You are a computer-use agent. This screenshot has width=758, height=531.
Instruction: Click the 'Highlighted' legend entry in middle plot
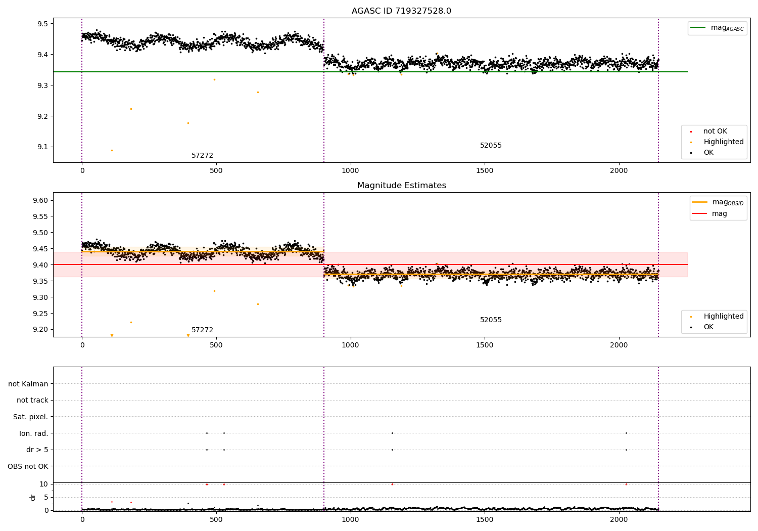[717, 317]
